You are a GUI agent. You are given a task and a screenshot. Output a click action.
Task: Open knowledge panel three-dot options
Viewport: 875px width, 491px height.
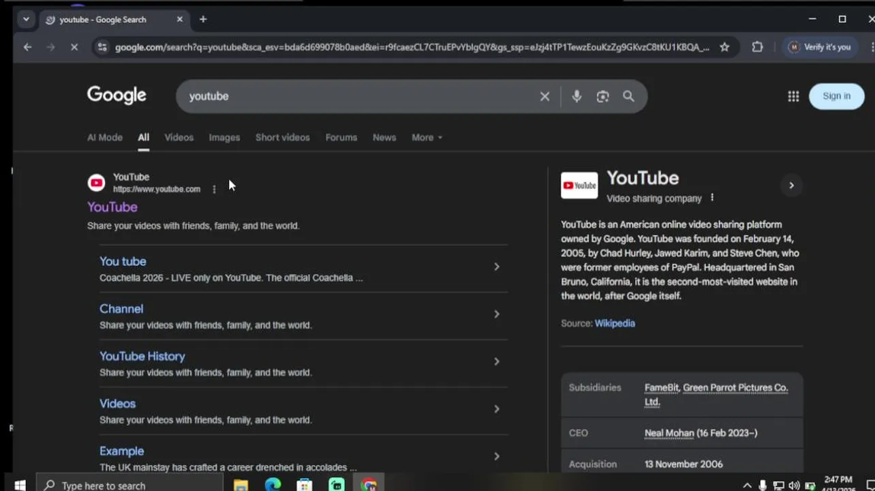coord(712,198)
